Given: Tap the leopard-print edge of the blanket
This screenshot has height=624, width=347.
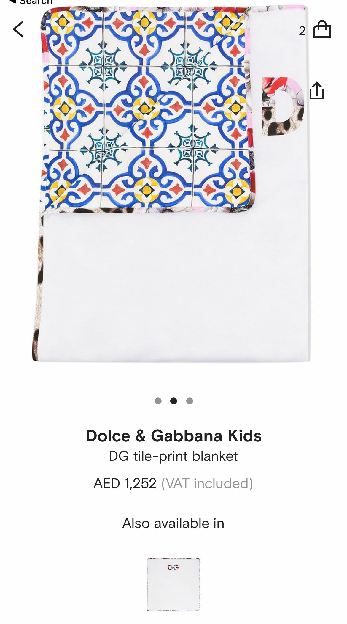Looking at the screenshot, I should click(38, 285).
